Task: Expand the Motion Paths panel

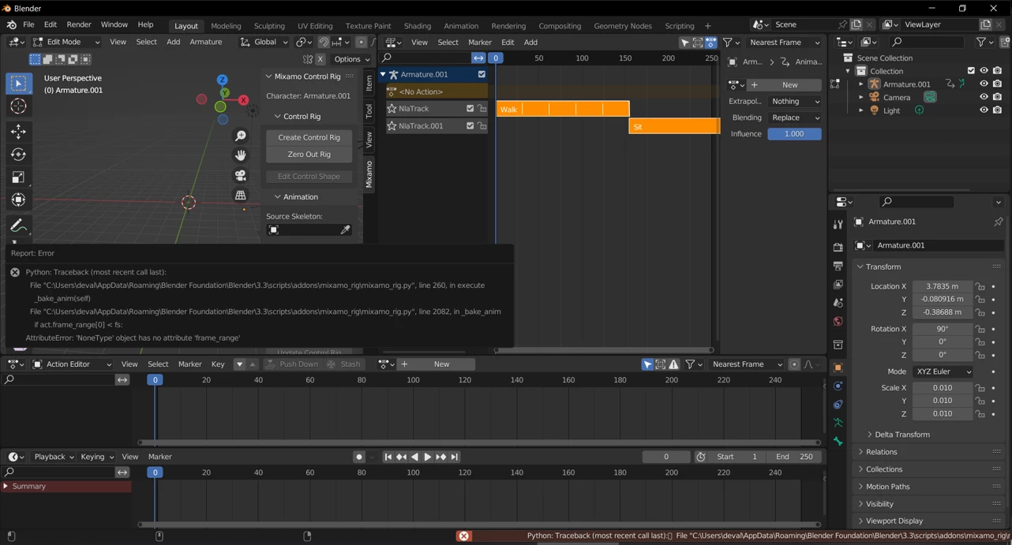Action: click(x=887, y=487)
